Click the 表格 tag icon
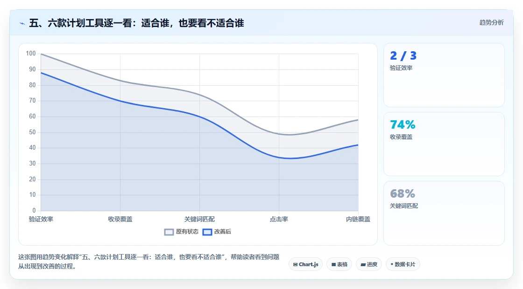The height and width of the screenshot is (289, 523). [333, 264]
